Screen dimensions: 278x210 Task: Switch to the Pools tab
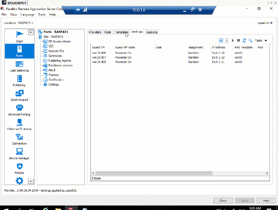pos(108,32)
